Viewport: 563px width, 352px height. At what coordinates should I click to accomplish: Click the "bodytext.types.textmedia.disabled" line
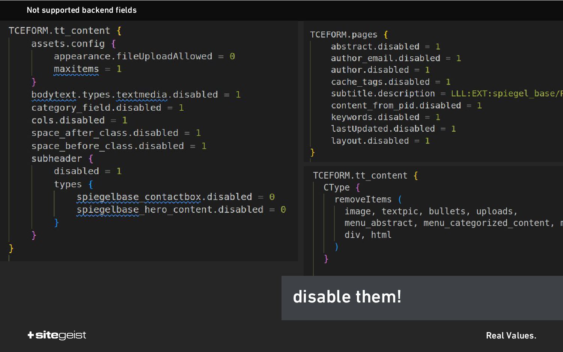click(x=124, y=95)
